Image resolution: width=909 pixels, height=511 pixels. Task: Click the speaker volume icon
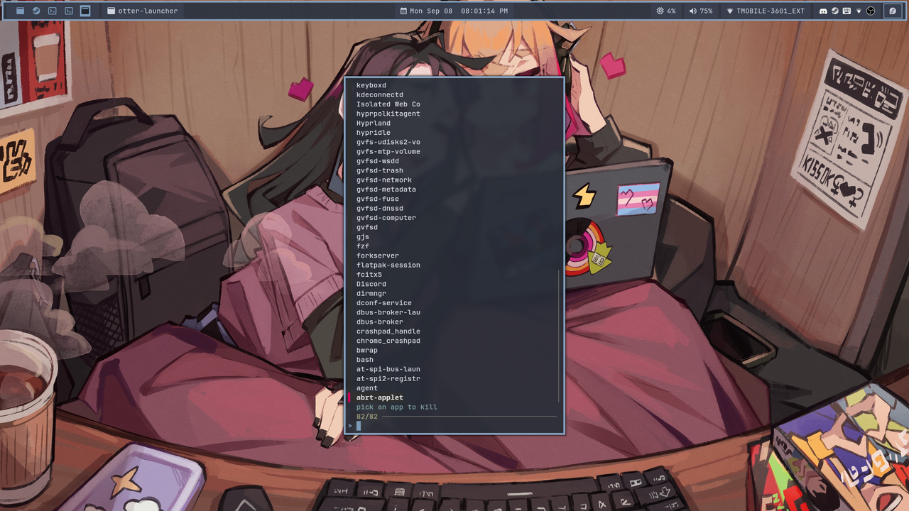click(692, 11)
